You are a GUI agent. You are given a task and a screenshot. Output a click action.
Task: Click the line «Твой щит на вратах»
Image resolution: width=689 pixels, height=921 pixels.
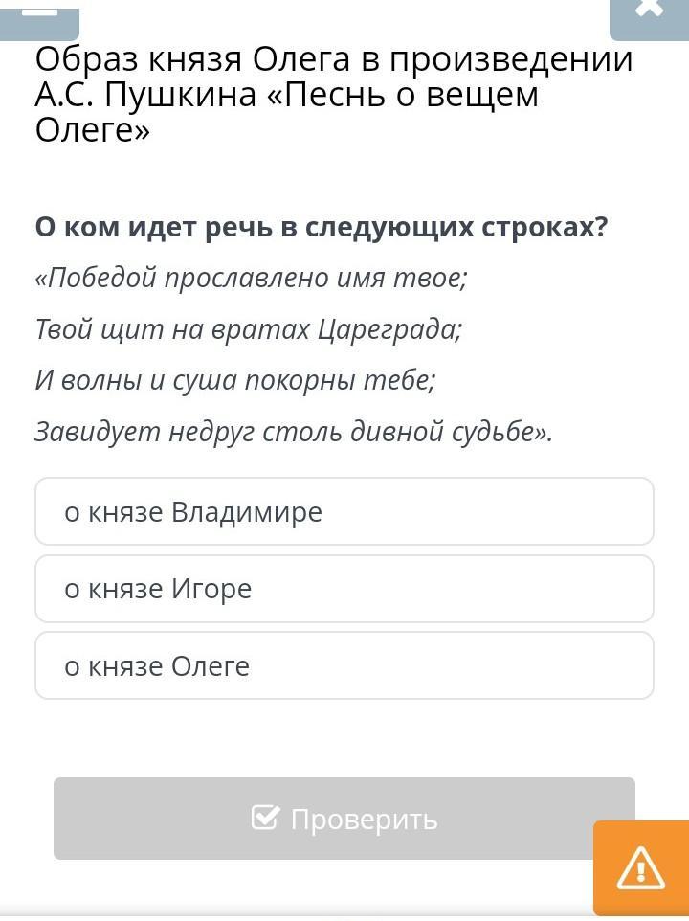pos(248,330)
